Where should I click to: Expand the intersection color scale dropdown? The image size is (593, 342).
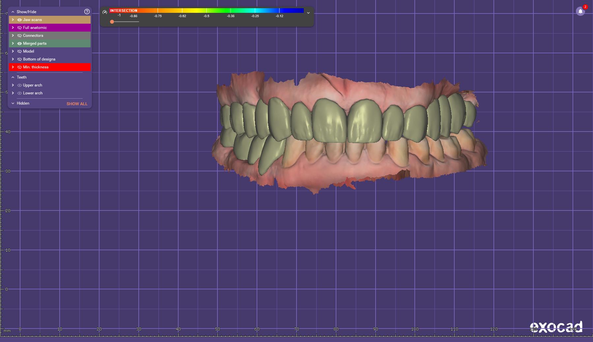pyautogui.click(x=308, y=13)
